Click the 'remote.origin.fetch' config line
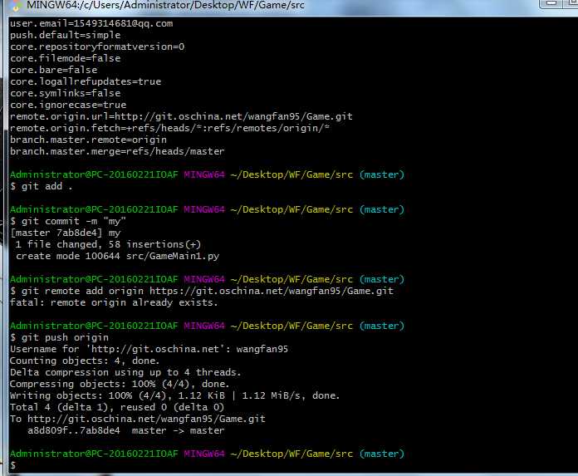The image size is (578, 476). [170, 128]
